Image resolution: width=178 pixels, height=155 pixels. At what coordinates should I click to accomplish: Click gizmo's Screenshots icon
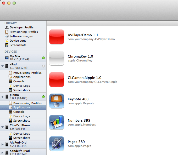(x=10, y=121)
